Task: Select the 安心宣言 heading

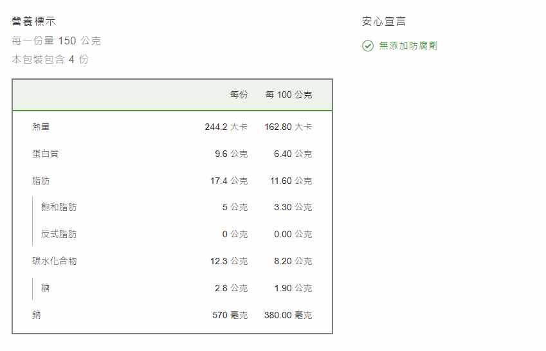Action: 383,21
